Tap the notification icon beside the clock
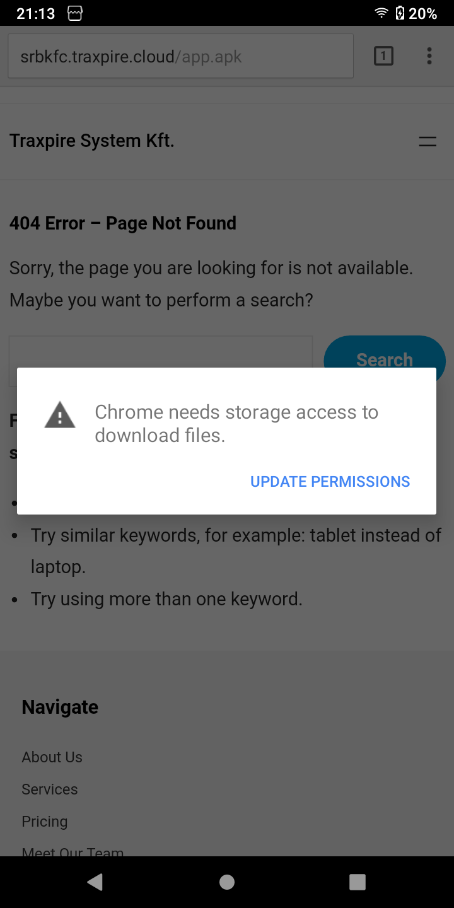The width and height of the screenshot is (454, 908). click(x=75, y=13)
